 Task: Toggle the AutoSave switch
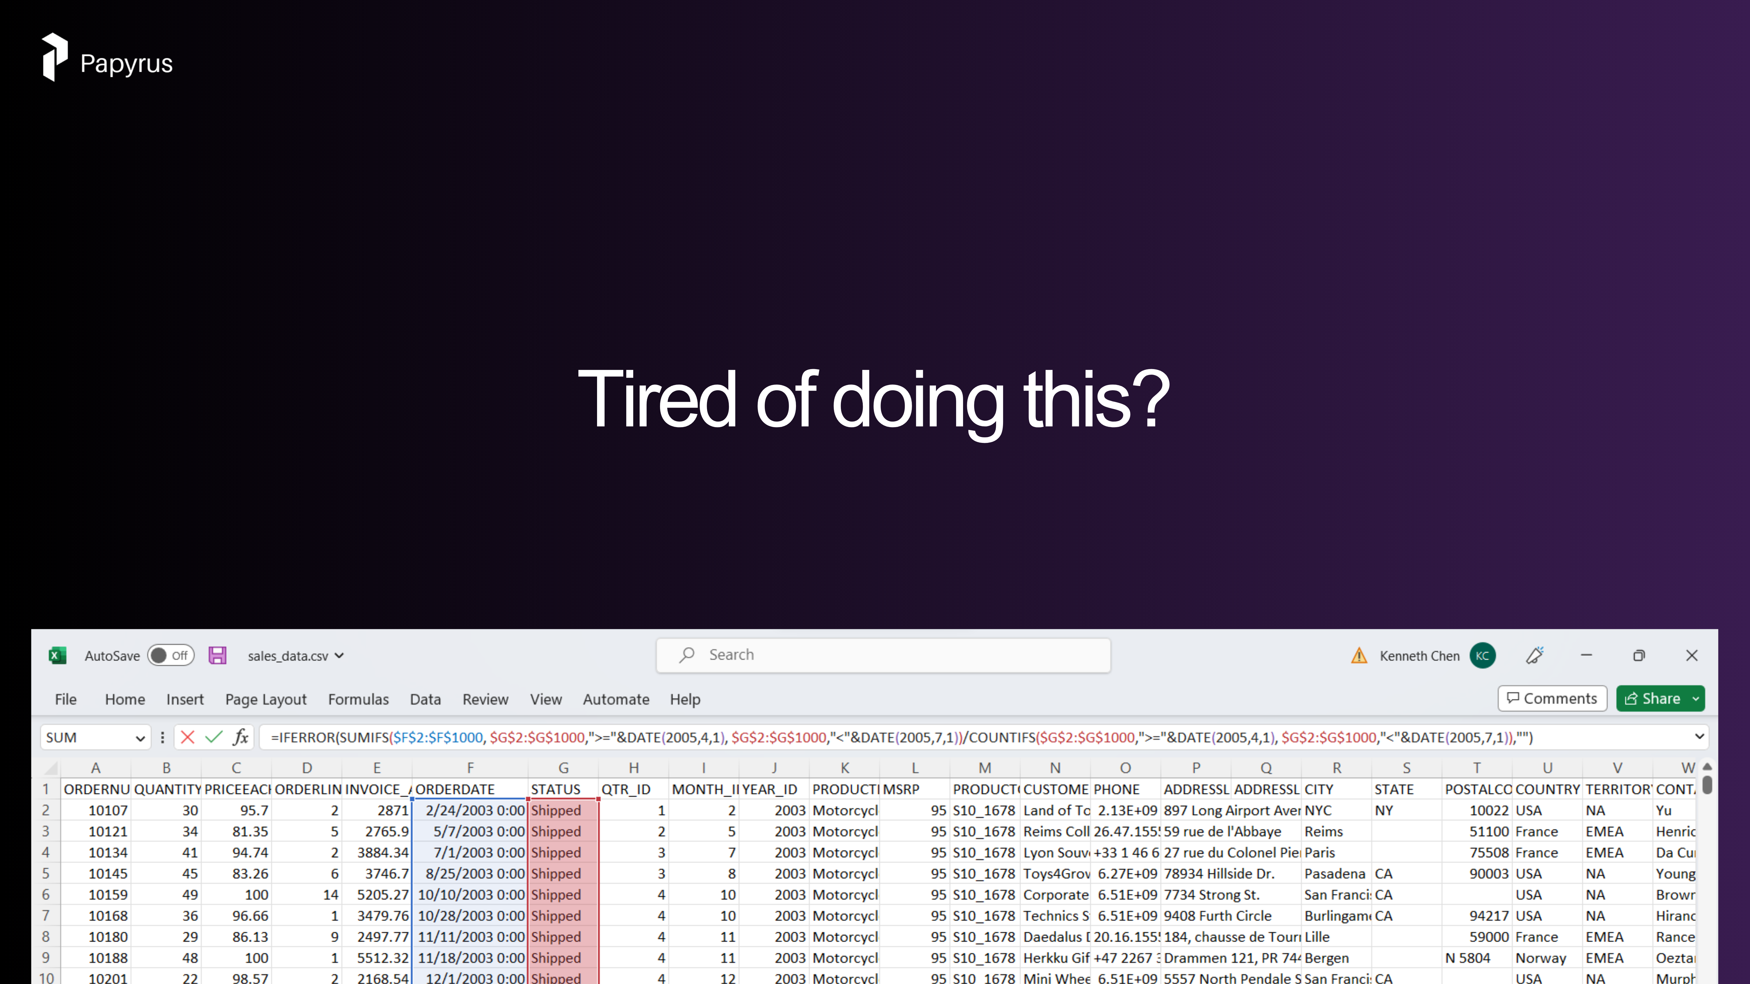[x=171, y=655]
